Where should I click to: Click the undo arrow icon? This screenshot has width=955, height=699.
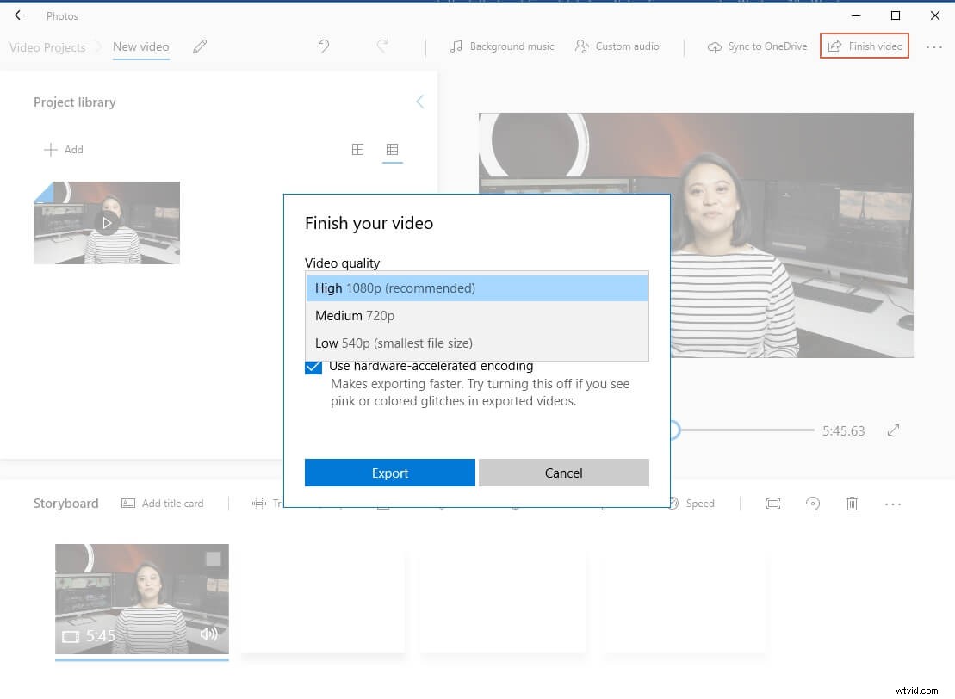(x=324, y=46)
